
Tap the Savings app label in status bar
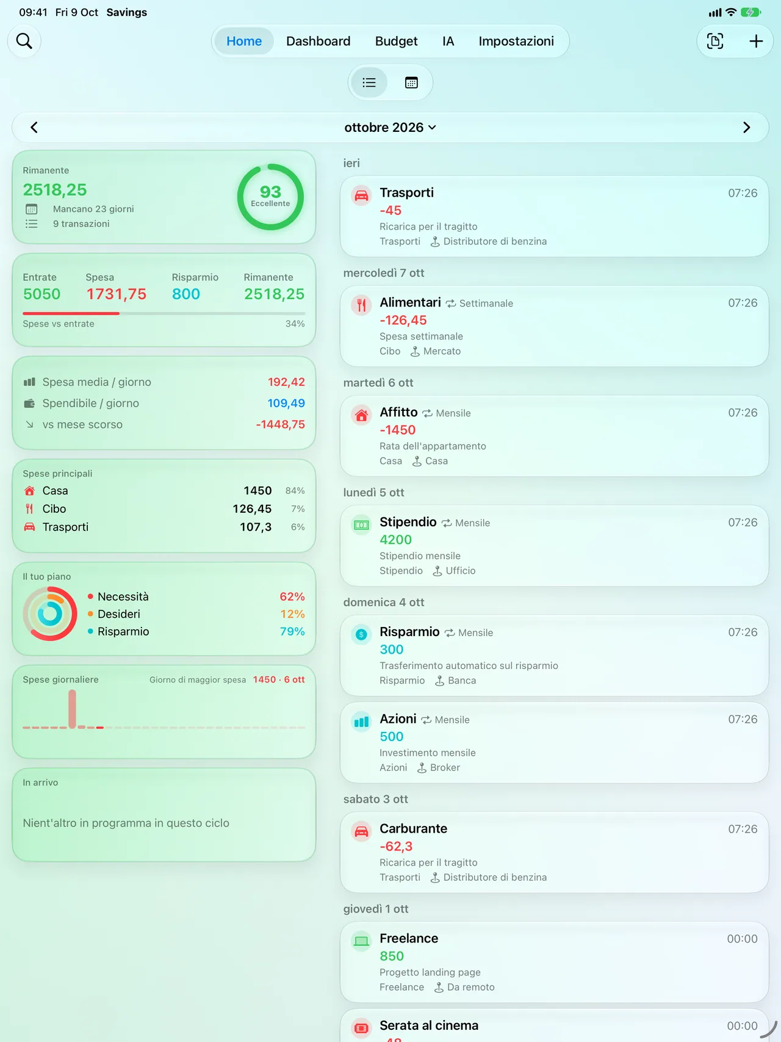coord(127,12)
